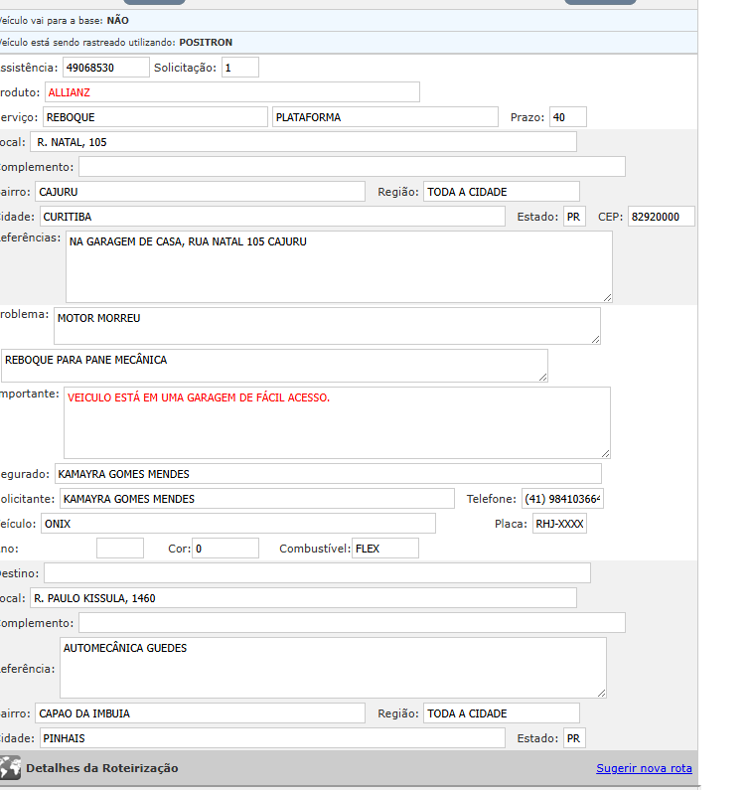Click the globe icon beside Detalhes da Roteirização
The width and height of the screenshot is (751, 790).
[10, 768]
